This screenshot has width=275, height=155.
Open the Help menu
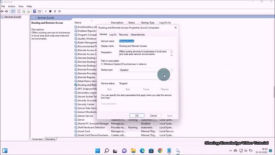(29, 6)
